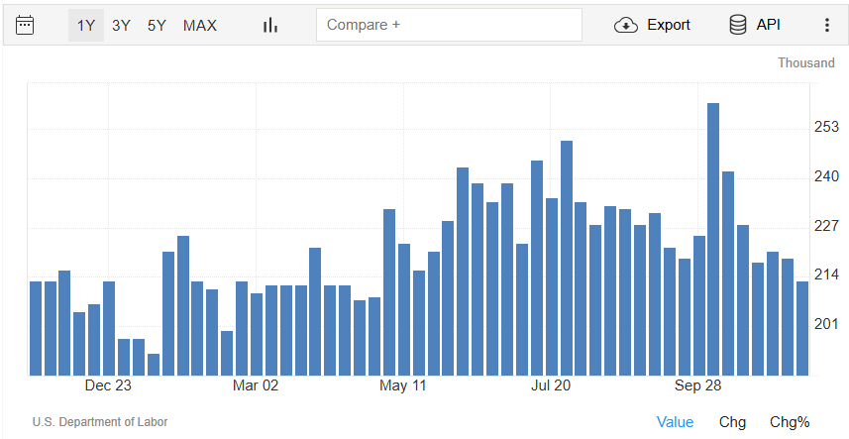Switch to the Chg% view
849x439 pixels.
(x=790, y=422)
